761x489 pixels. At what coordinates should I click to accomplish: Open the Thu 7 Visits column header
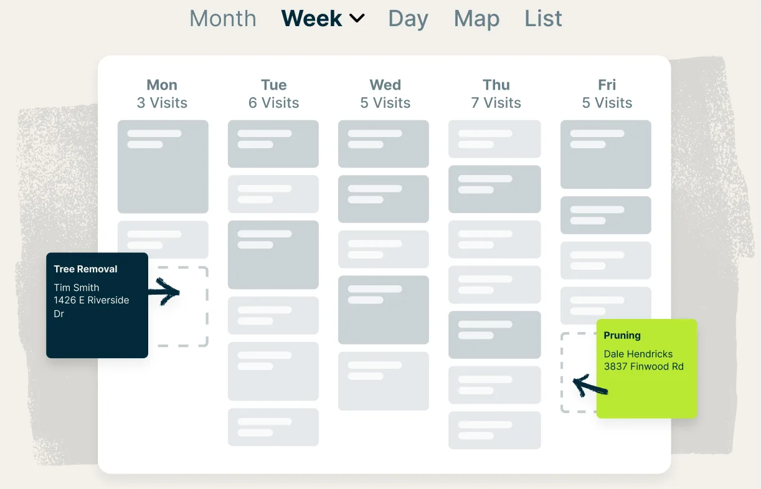496,94
